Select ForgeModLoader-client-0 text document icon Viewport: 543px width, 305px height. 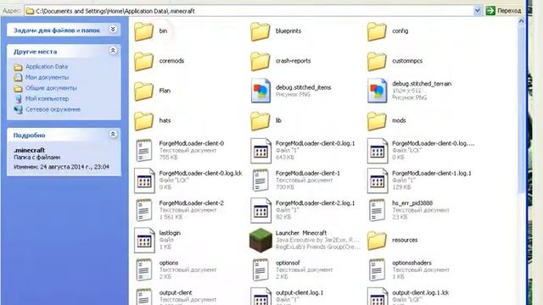tap(144, 151)
